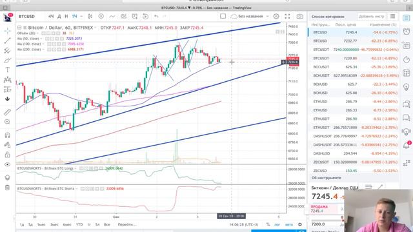The image size is (413, 232).
Task: Create an alert with alarm-plus icon
Action: click(x=135, y=16)
